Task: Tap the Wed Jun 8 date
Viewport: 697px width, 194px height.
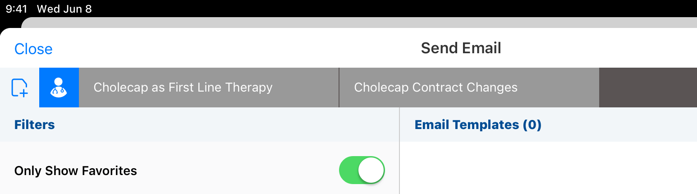Action: pos(64,9)
